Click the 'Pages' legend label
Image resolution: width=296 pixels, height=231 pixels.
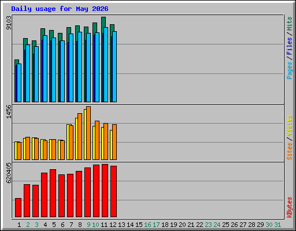pyautogui.click(x=290, y=70)
